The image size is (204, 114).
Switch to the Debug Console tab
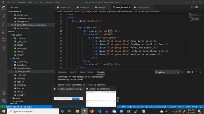pyautogui.click(x=86, y=72)
